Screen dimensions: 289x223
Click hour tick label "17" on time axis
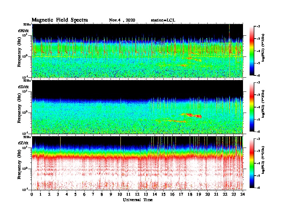(x=181, y=194)
